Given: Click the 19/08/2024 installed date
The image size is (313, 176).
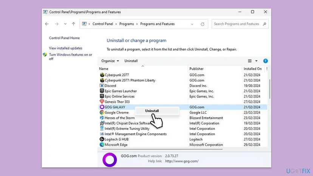Looking at the screenshot, I should coord(252,86).
